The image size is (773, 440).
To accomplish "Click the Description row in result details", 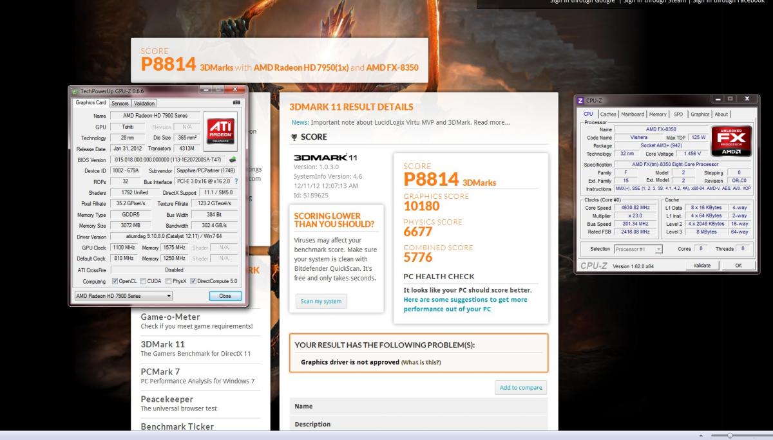I will pyautogui.click(x=419, y=425).
